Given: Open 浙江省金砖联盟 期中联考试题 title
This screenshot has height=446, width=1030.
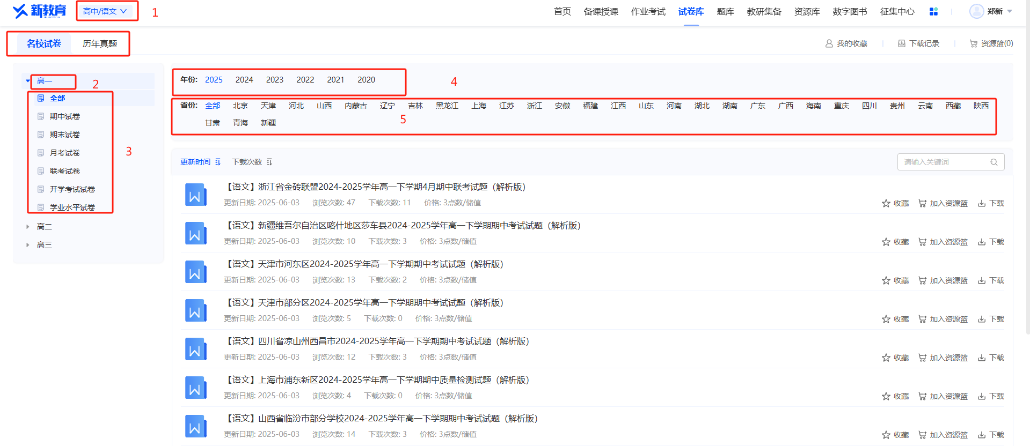Looking at the screenshot, I should [375, 187].
